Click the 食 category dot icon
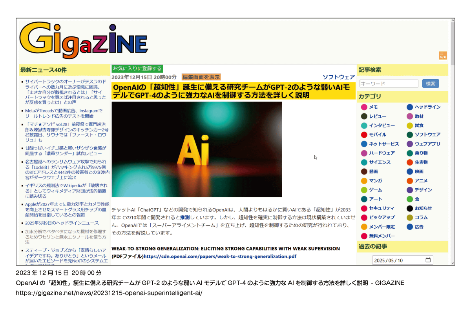 pos(410,199)
